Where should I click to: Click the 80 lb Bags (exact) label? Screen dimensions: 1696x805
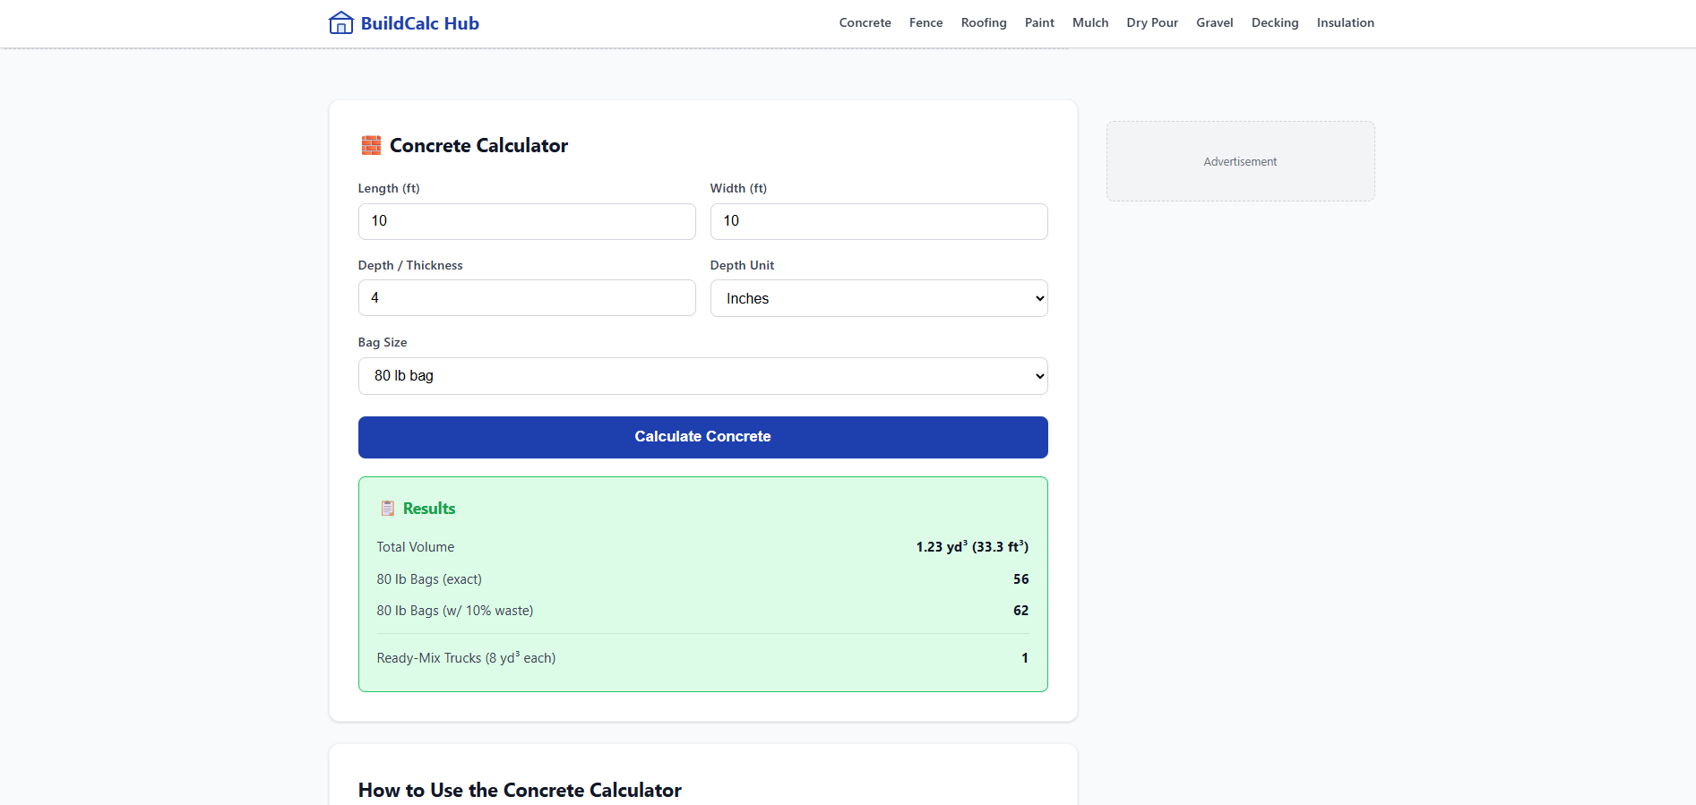click(429, 579)
